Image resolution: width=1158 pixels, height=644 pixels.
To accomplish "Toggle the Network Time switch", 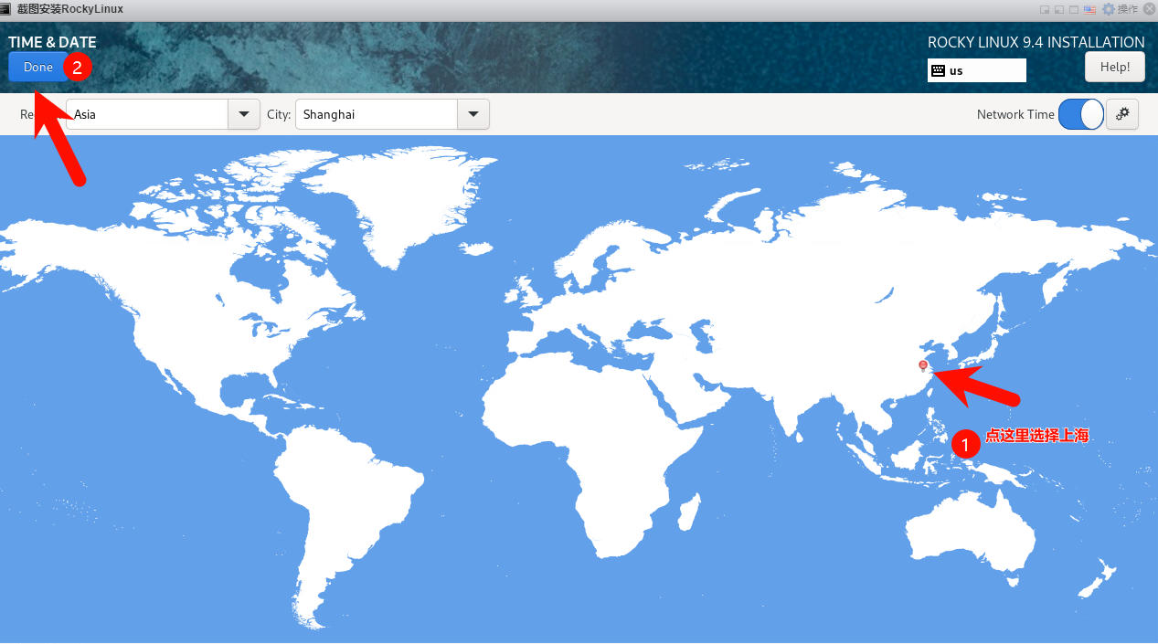I will (1081, 114).
